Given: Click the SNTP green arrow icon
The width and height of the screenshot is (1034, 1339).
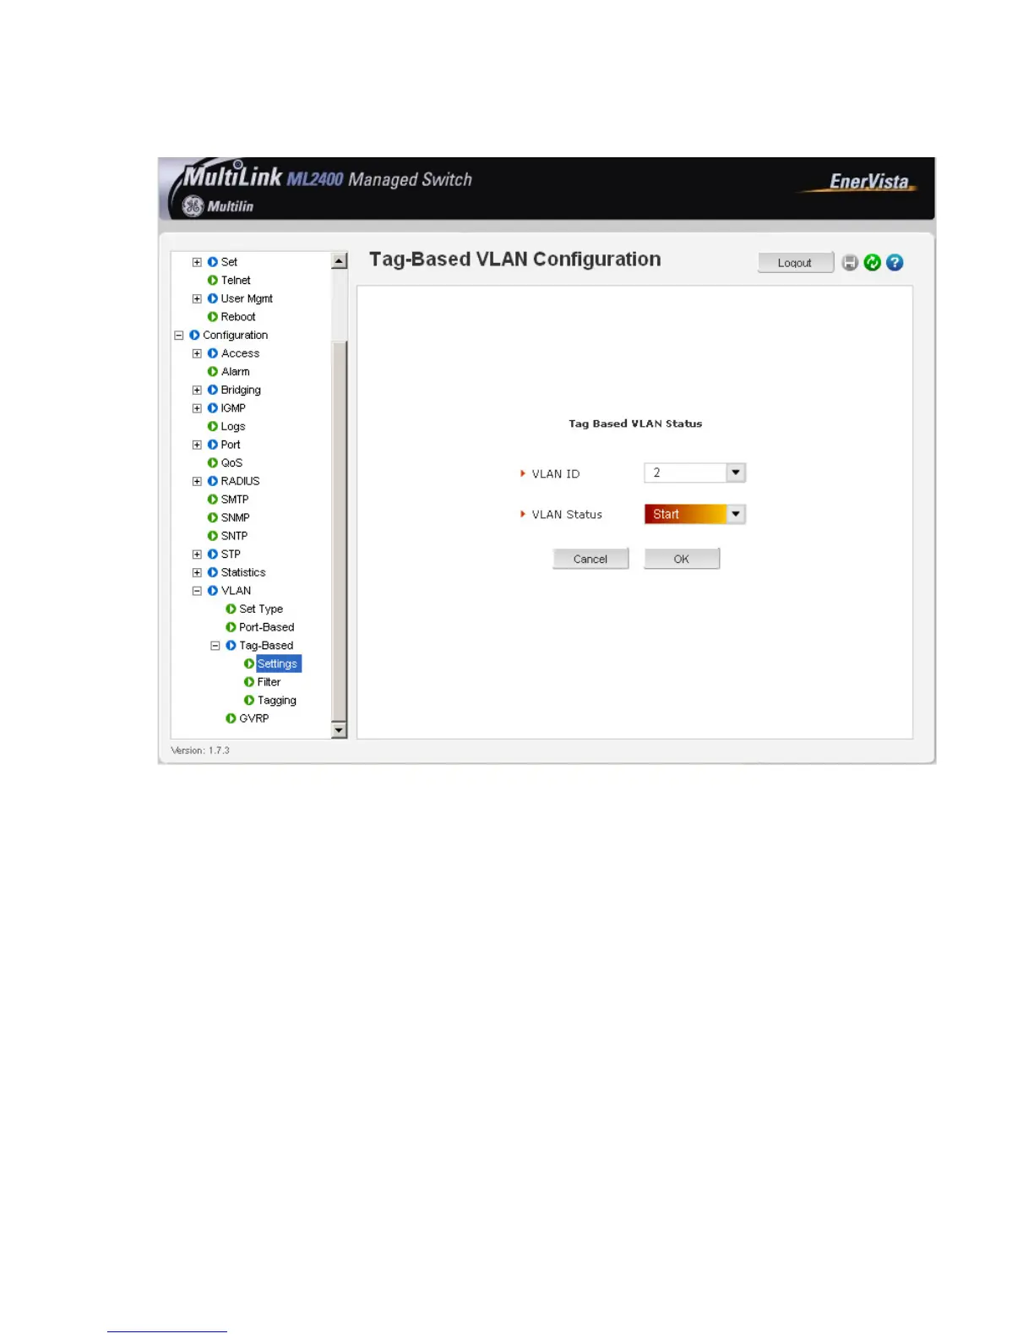Looking at the screenshot, I should [x=213, y=536].
